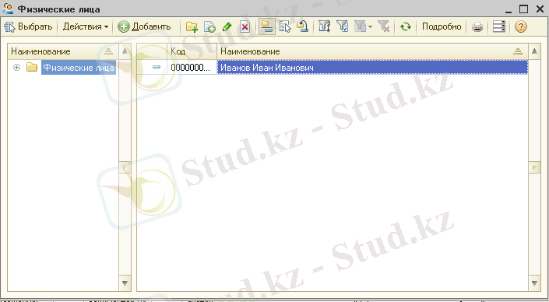Image resolution: width=549 pixels, height=302 pixels.
Task: Click the Подробно button
Action: click(x=442, y=27)
